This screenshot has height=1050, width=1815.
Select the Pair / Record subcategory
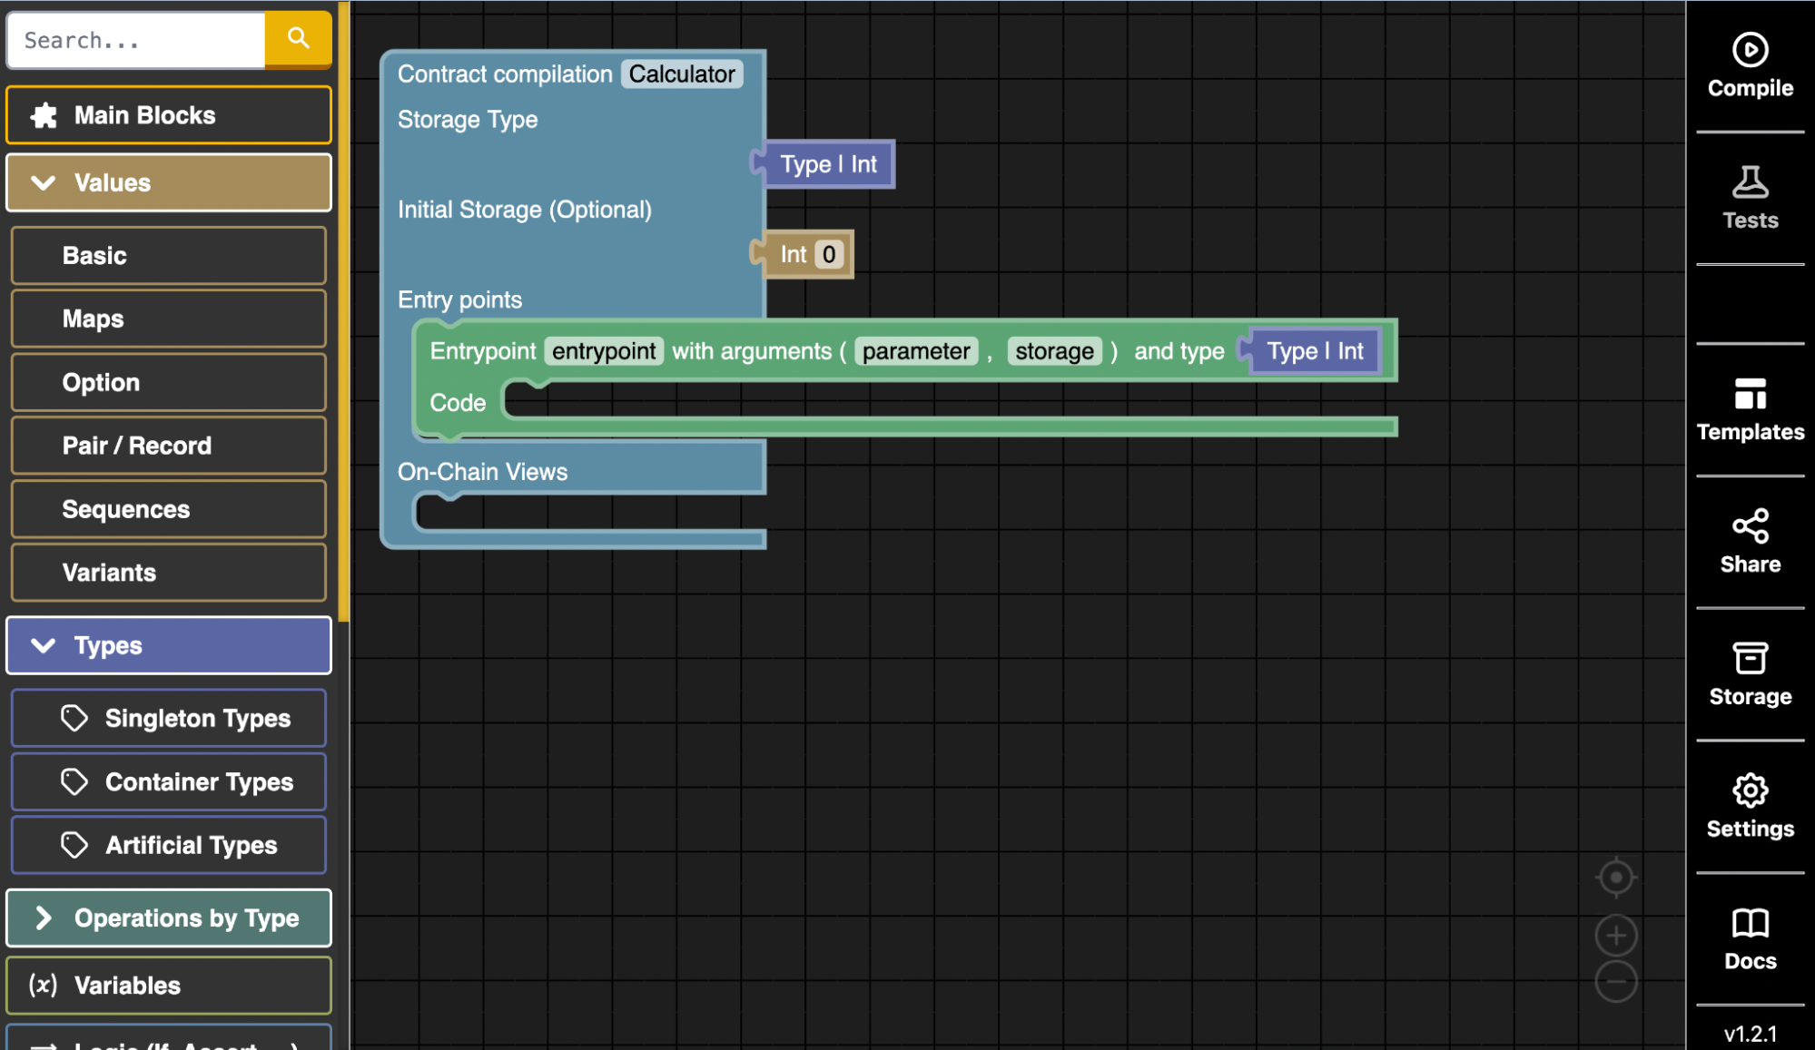[x=169, y=446]
